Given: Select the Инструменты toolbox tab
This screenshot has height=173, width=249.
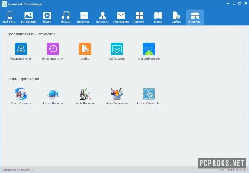Looking at the screenshot, I should pyautogui.click(x=195, y=17).
